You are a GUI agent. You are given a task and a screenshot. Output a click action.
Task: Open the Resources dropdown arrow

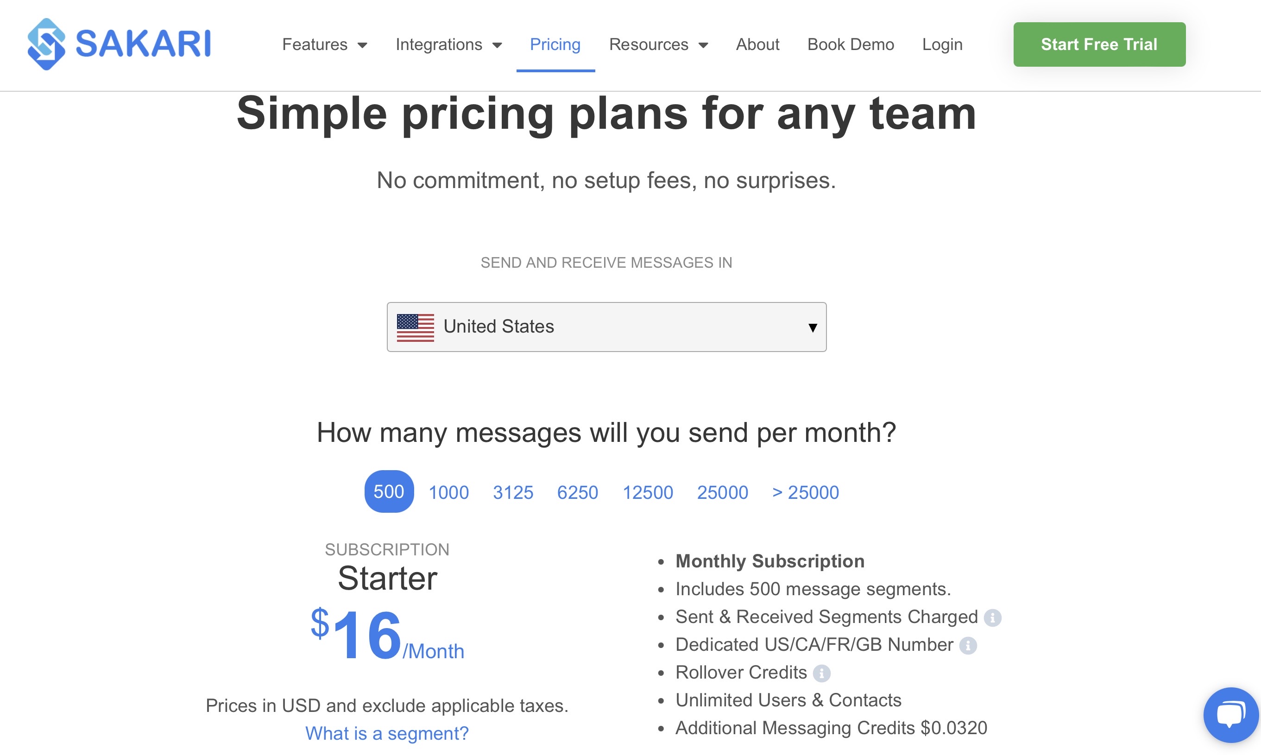(x=704, y=45)
